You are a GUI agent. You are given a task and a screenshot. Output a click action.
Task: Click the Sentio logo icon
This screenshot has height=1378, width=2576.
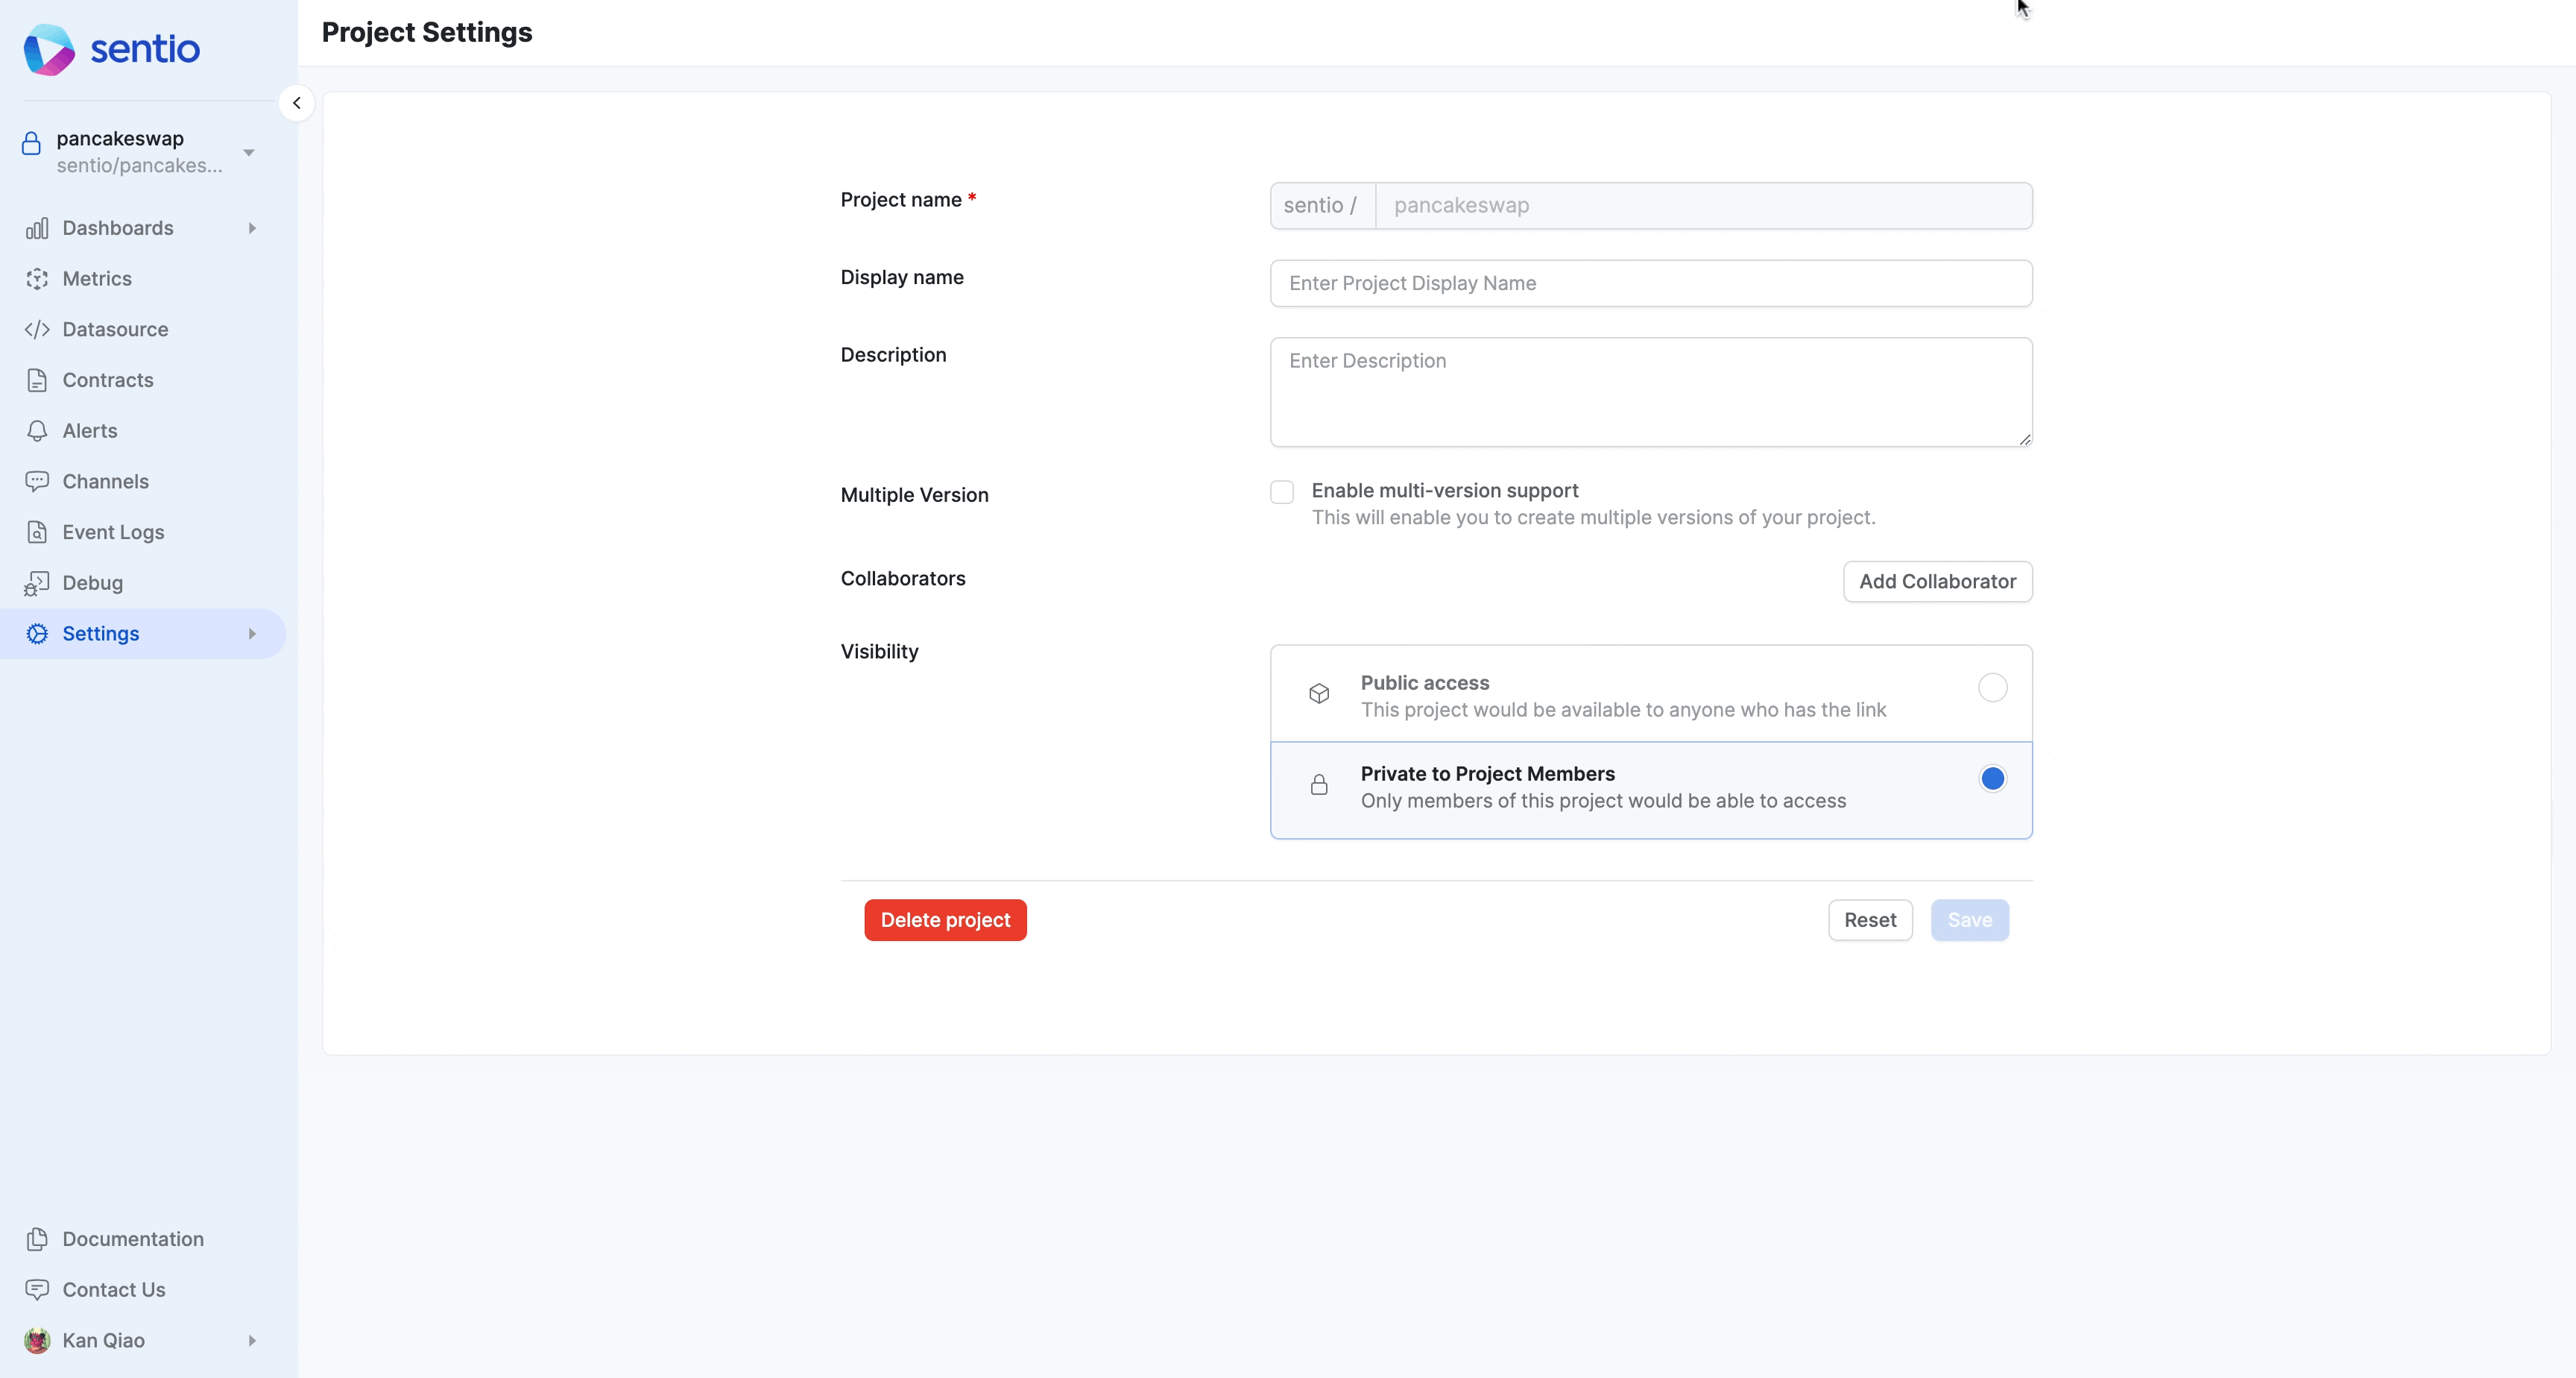(x=48, y=49)
